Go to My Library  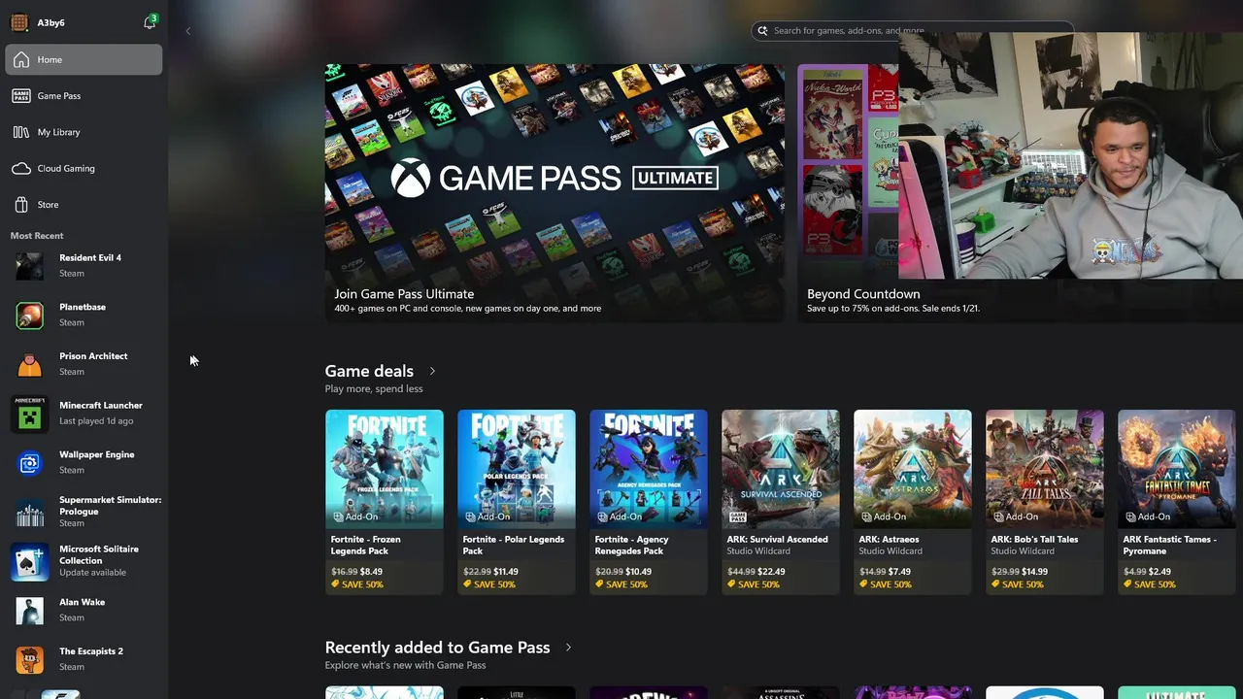(84, 132)
